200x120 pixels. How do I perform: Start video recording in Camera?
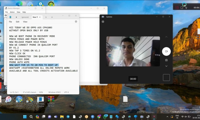[166, 51]
